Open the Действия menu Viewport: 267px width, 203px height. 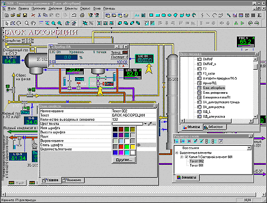[55, 8]
